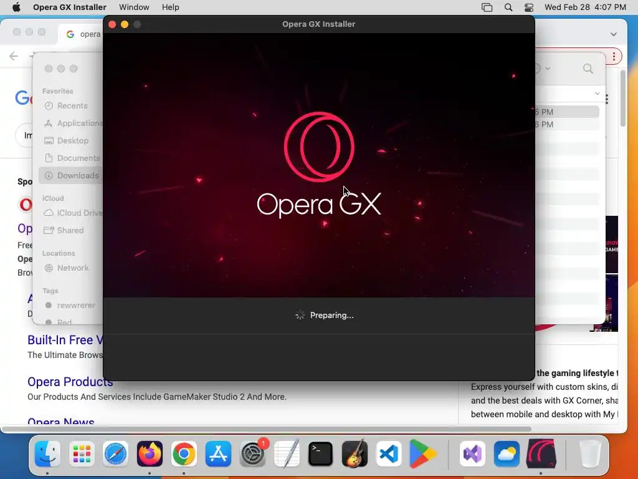Open Stage Manager icon in menu bar

tap(487, 7)
